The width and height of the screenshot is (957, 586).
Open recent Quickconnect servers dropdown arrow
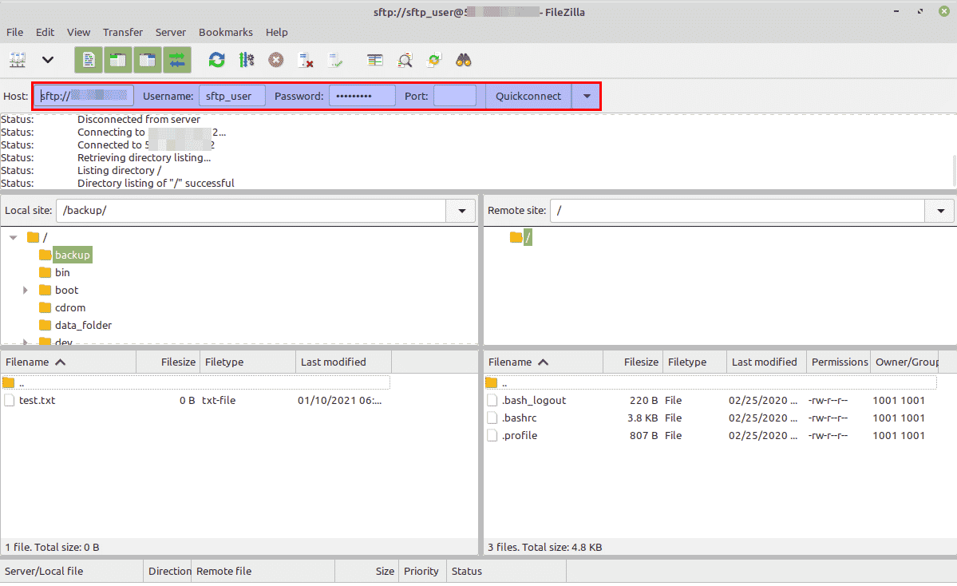585,95
